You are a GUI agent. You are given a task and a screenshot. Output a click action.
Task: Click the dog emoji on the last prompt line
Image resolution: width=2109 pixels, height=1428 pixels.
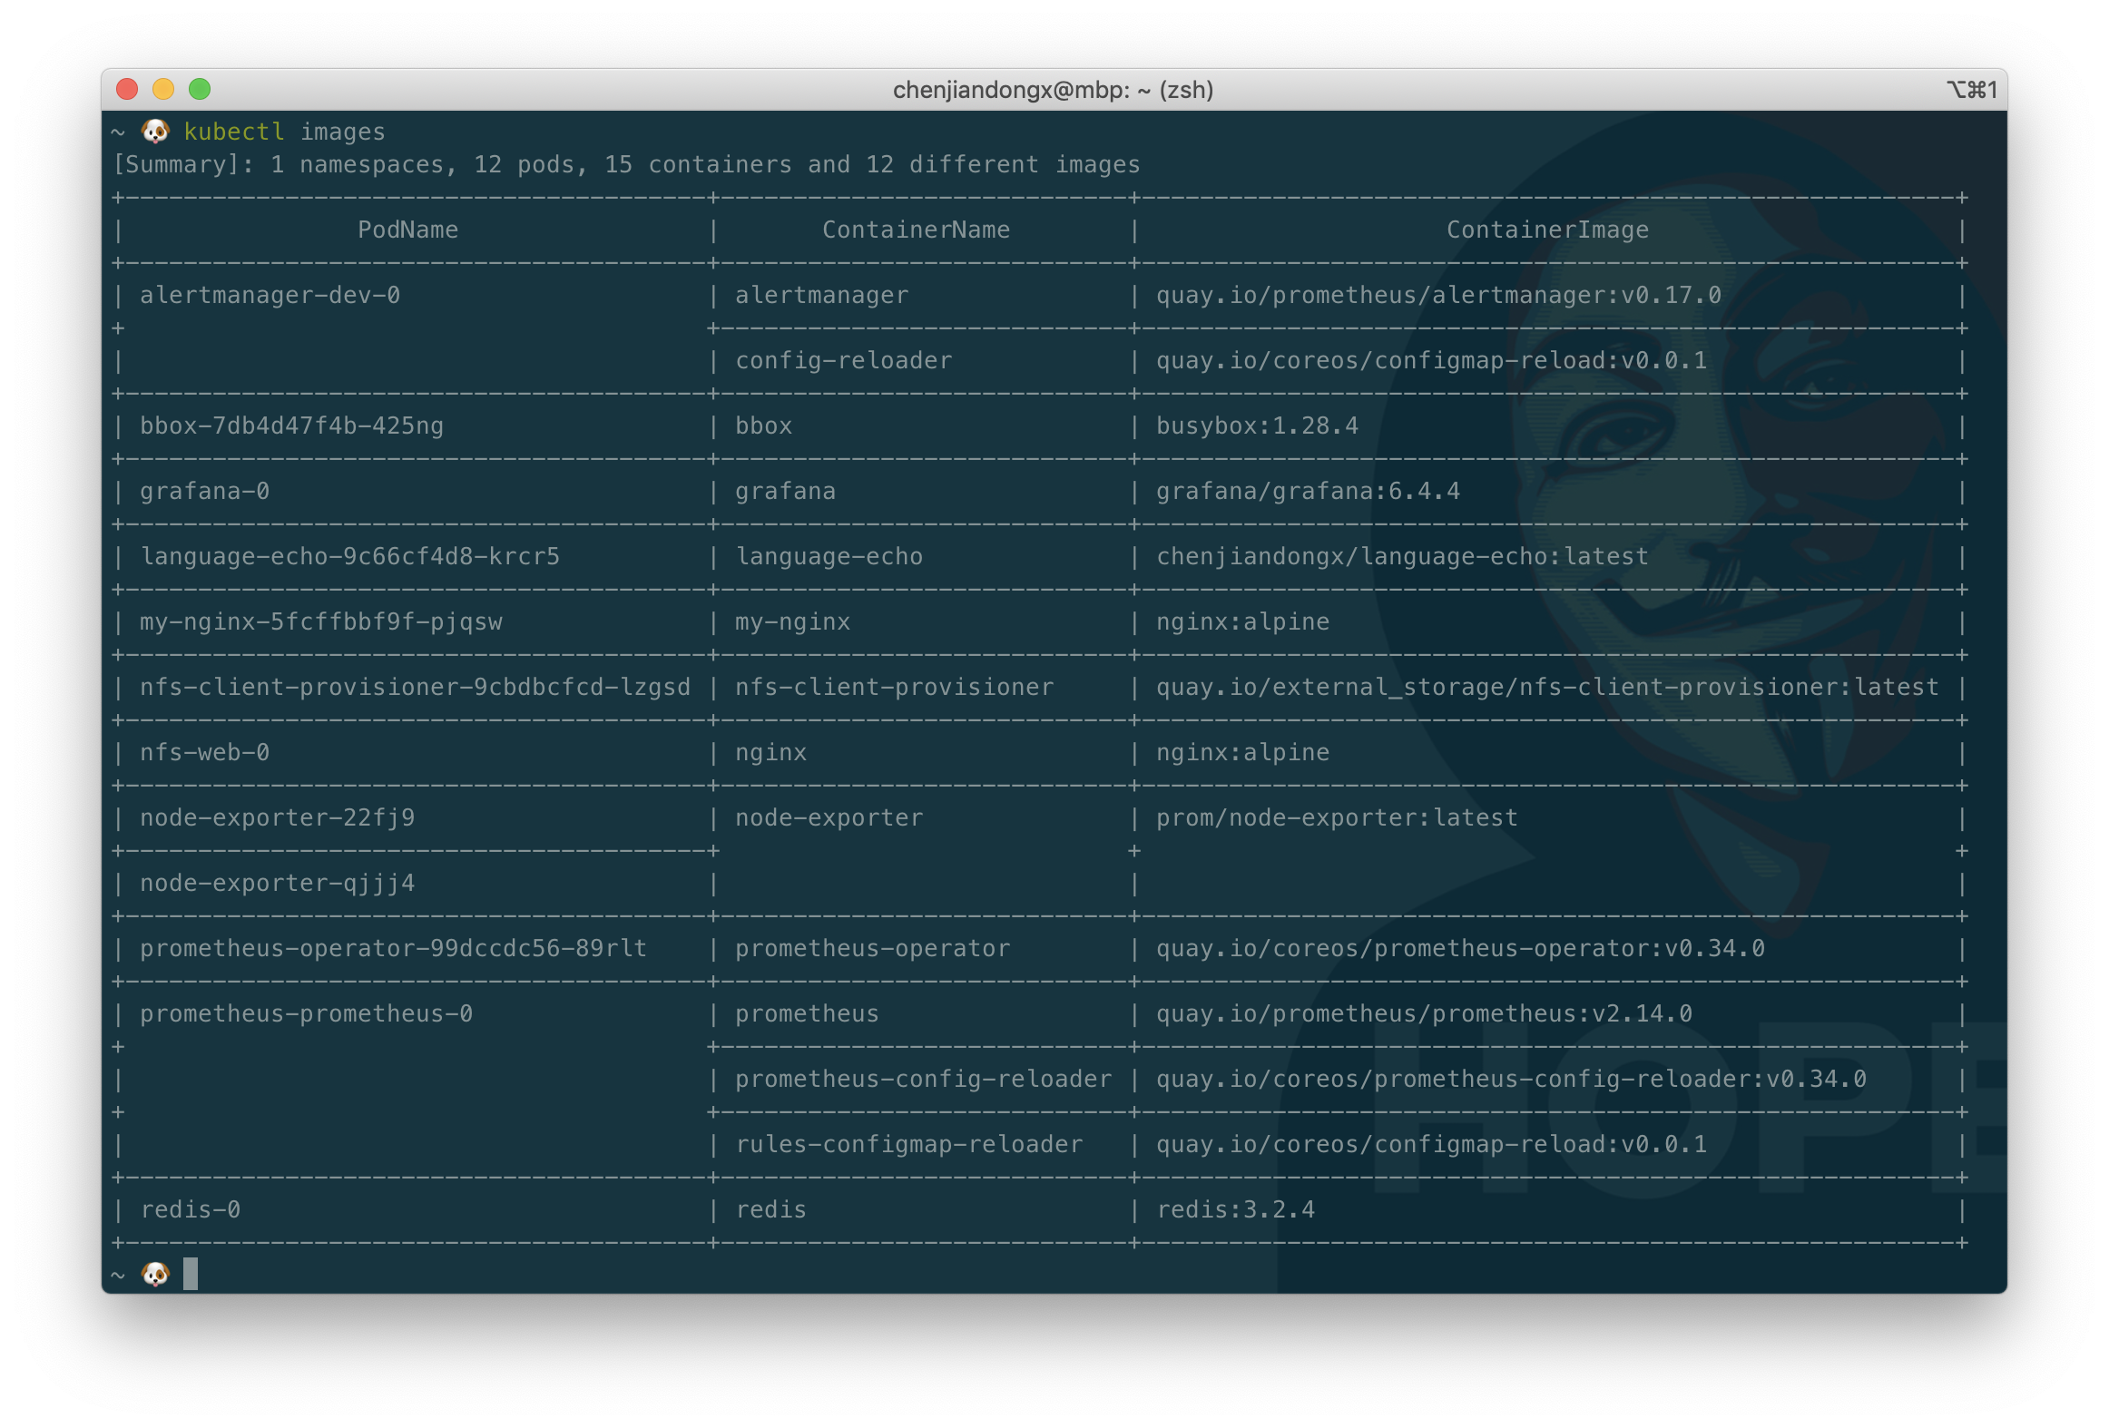pos(155,1275)
